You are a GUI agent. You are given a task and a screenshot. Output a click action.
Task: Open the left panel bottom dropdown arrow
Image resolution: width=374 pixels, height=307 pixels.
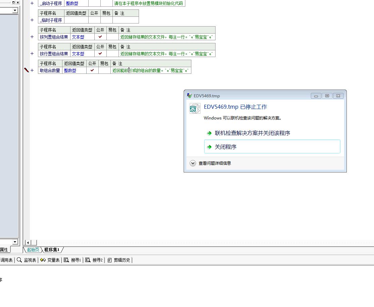click(15, 242)
